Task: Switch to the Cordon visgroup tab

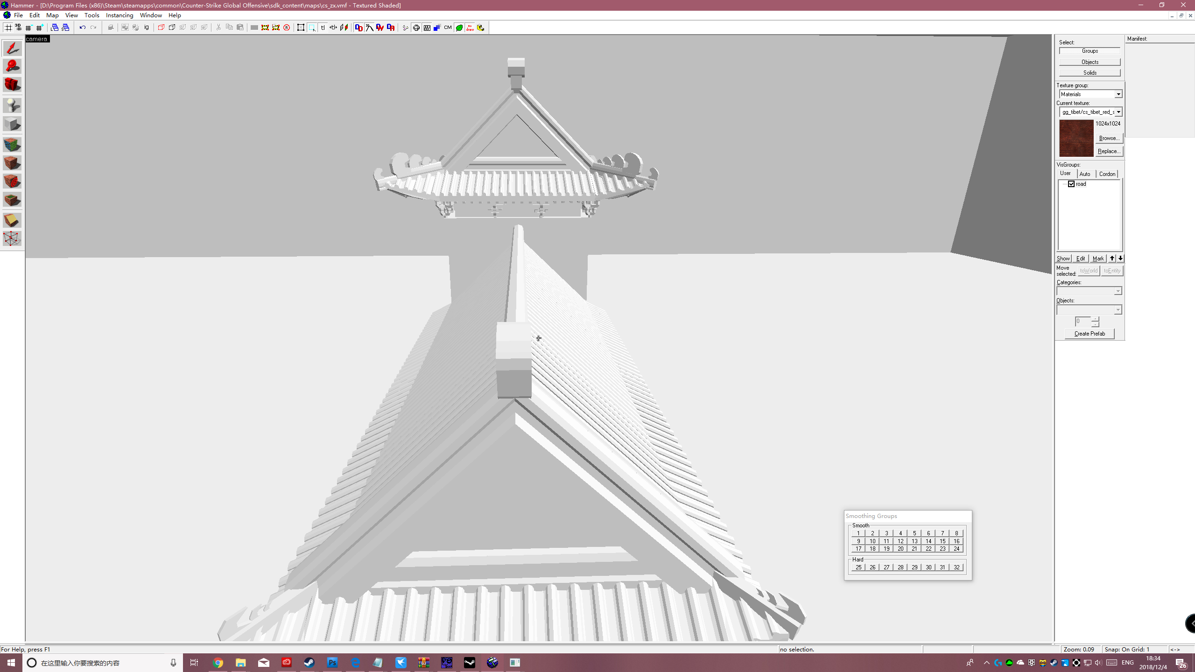Action: (x=1107, y=174)
